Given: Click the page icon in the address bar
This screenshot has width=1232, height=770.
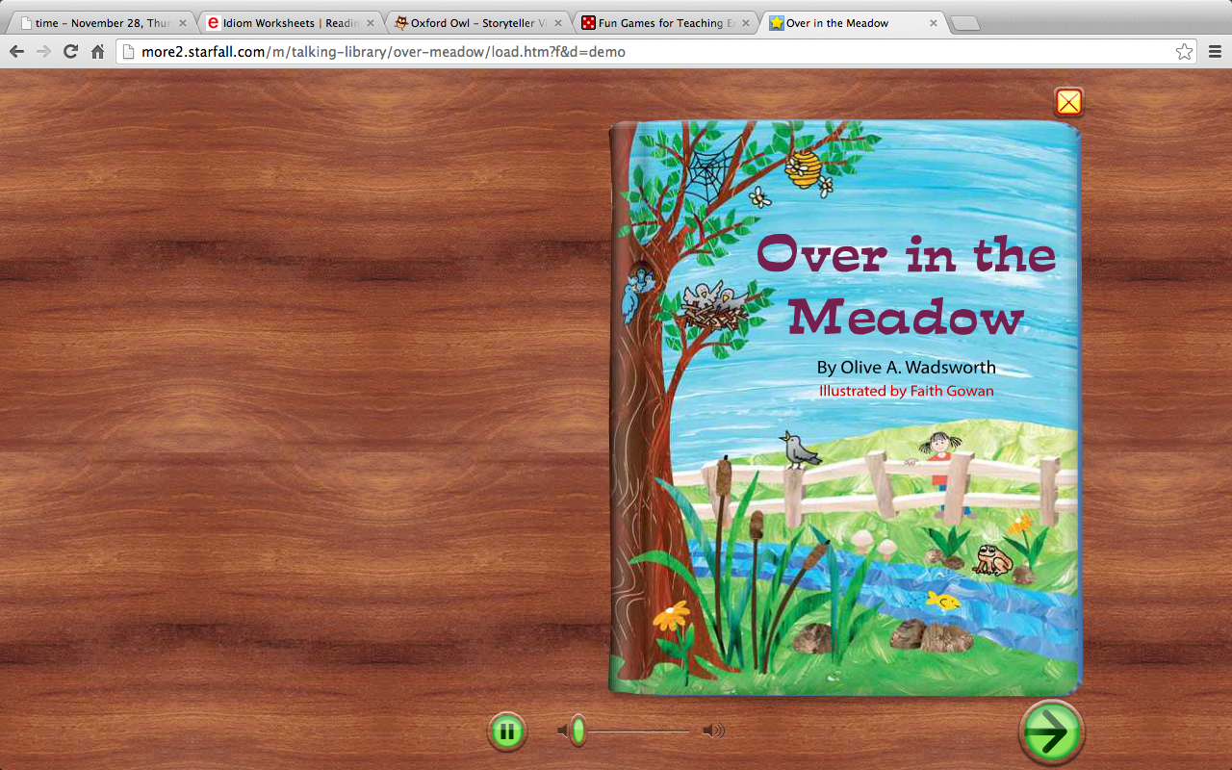Looking at the screenshot, I should (x=129, y=52).
